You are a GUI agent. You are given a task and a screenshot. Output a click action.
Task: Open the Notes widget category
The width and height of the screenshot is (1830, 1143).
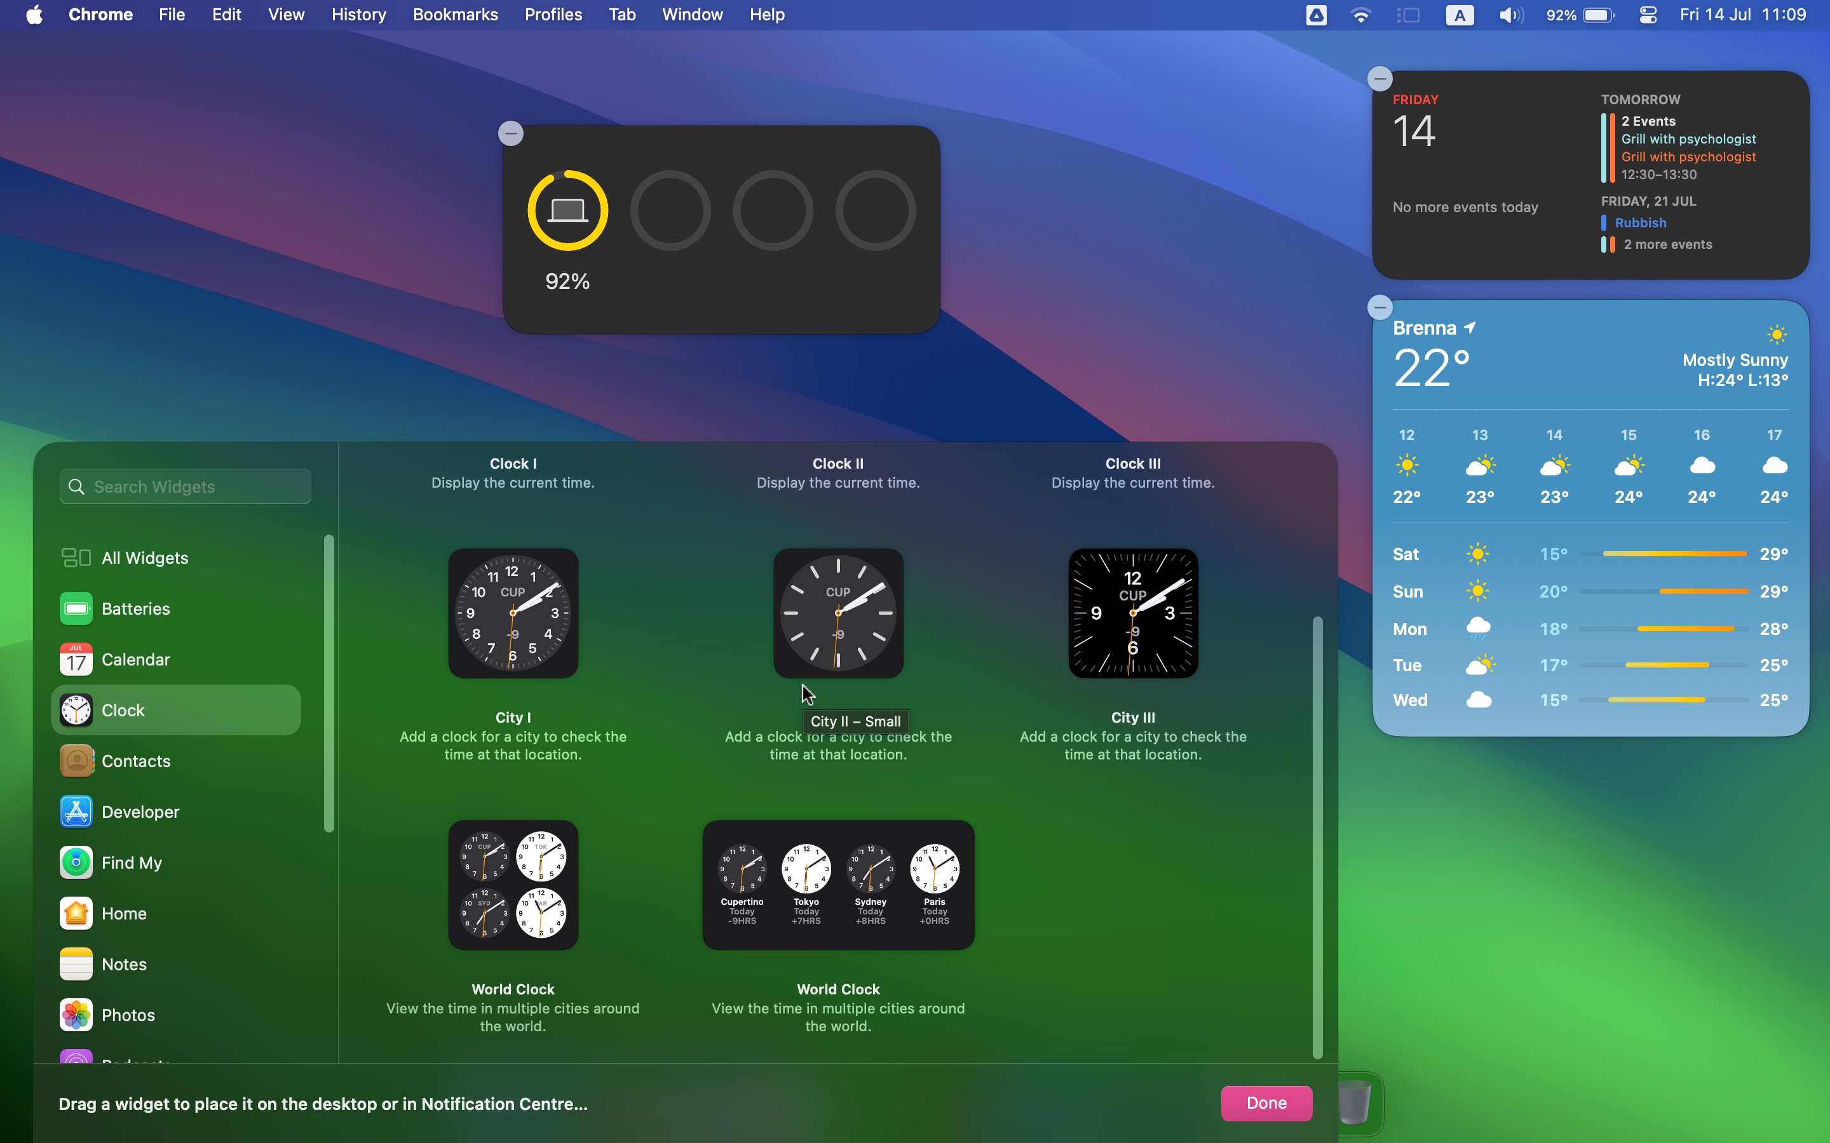coord(175,964)
